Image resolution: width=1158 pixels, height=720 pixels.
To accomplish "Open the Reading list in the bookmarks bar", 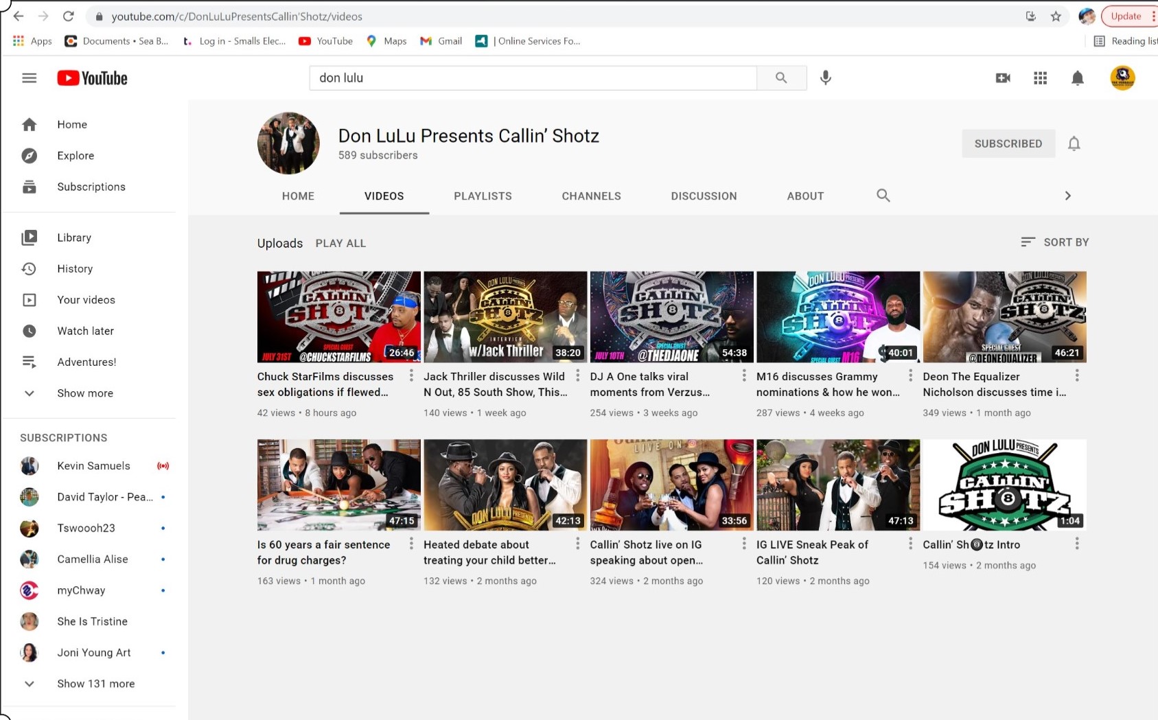I will click(1126, 41).
